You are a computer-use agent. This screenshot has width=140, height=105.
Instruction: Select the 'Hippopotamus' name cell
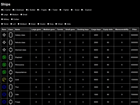click(x=22, y=72)
